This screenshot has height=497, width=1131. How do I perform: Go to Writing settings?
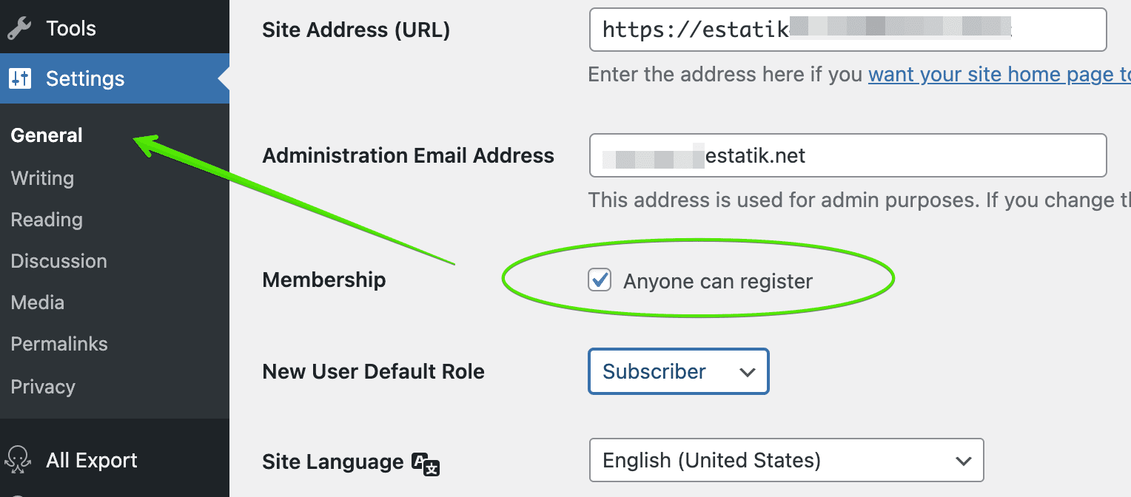(x=42, y=178)
